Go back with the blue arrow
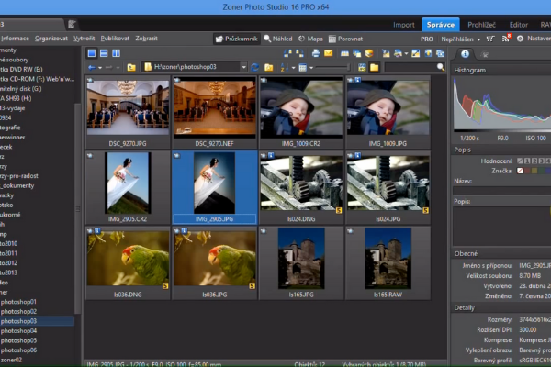The width and height of the screenshot is (551, 367). pos(92,67)
